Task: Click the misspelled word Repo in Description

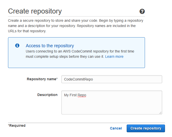Action: pyautogui.click(x=82, y=95)
